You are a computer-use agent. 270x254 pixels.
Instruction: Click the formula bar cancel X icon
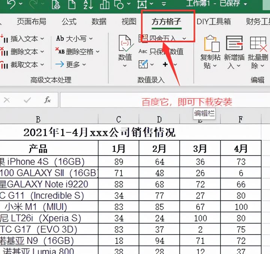(7, 100)
